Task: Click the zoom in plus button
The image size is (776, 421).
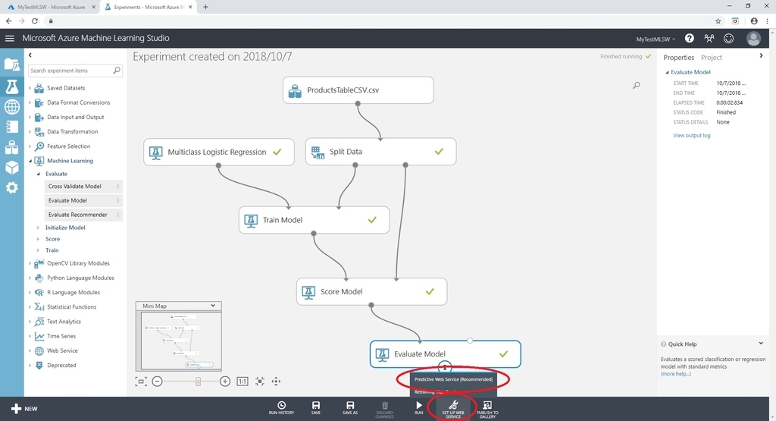Action: click(224, 382)
